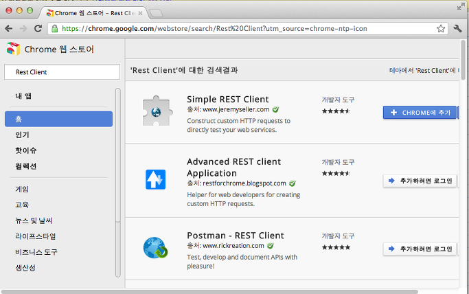
Task: Open a new tab with the new-tab button
Action: coord(156,13)
